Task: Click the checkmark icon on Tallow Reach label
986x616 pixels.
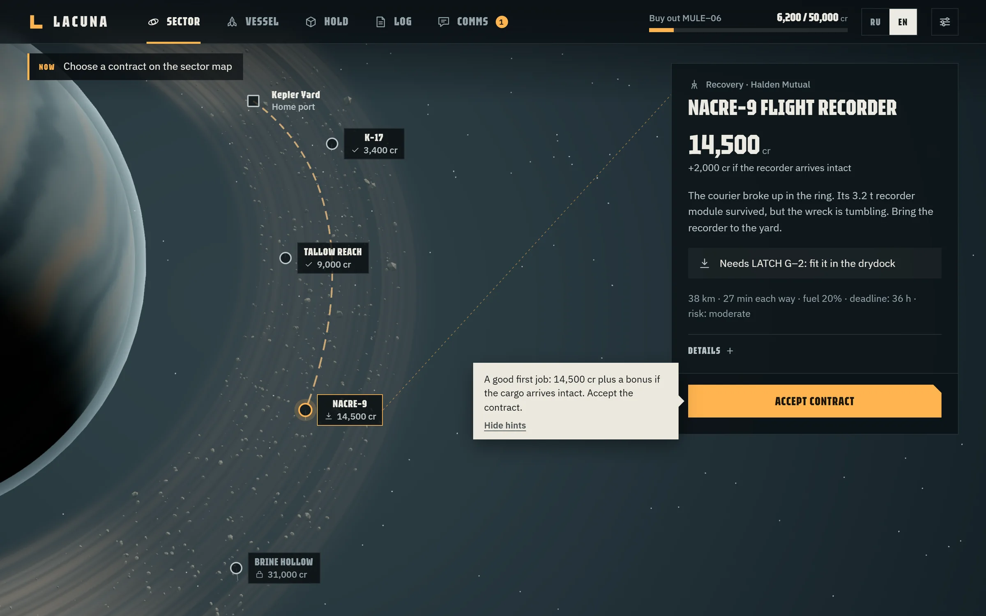Action: (309, 264)
